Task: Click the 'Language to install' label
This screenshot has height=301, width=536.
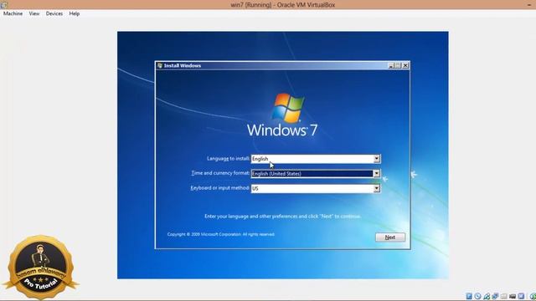Action: [x=228, y=158]
